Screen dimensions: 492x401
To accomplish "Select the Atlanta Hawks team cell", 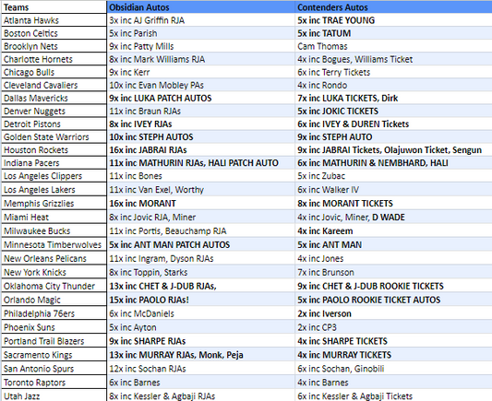I will point(54,20).
